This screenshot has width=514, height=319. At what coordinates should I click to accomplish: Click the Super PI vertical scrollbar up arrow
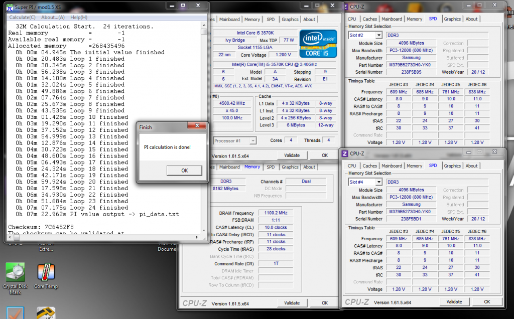204,25
